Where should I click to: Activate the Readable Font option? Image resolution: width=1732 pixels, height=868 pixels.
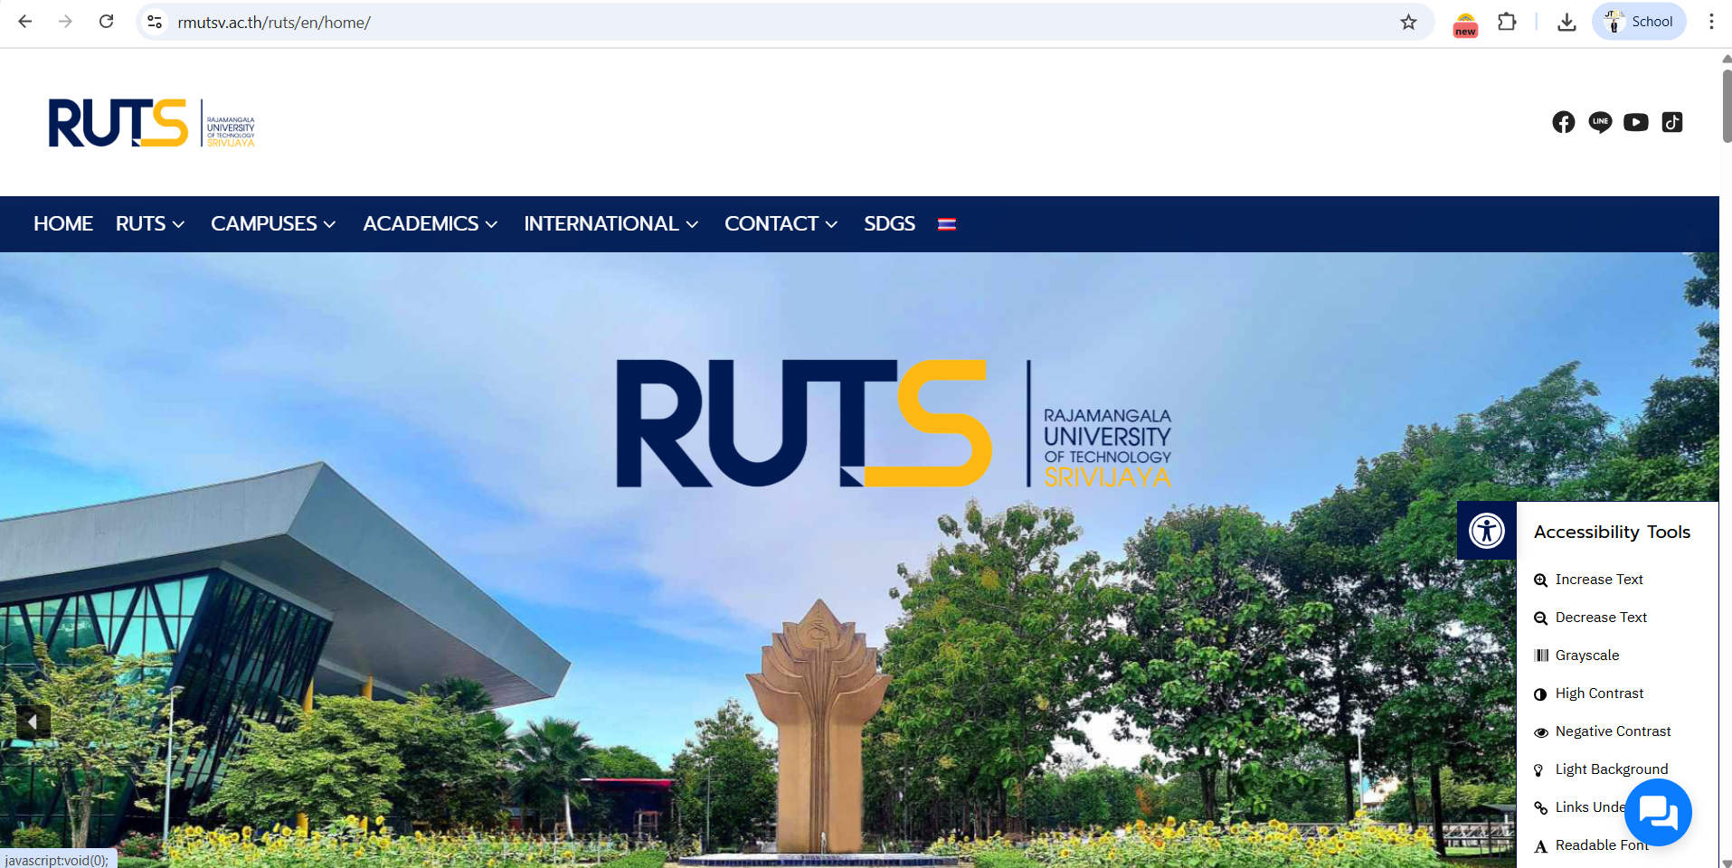pyautogui.click(x=1600, y=844)
